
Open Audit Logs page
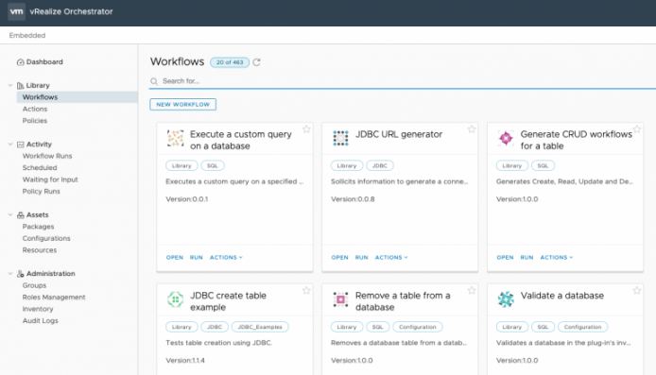[40, 320]
